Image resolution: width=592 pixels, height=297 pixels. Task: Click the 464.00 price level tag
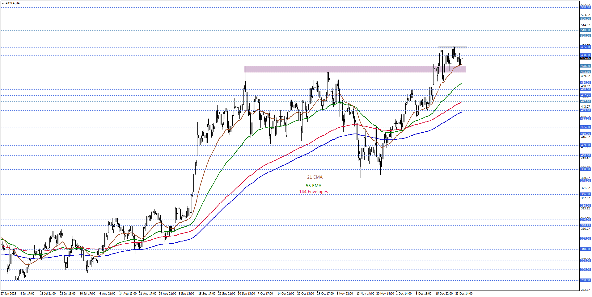point(585,83)
